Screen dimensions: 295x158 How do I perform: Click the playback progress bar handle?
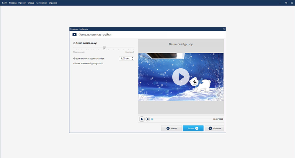coord(152,119)
